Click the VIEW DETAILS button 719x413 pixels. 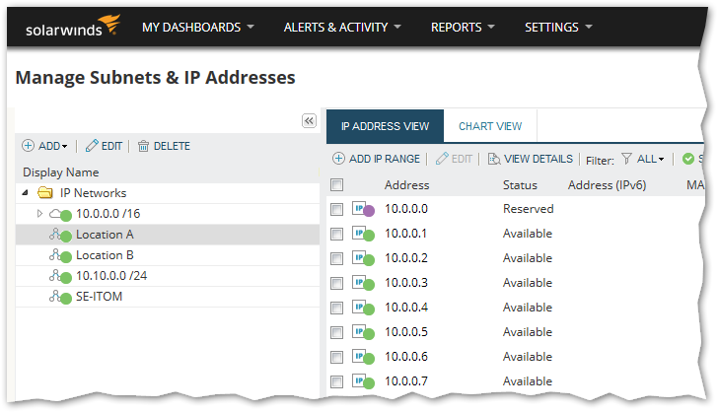(x=531, y=159)
